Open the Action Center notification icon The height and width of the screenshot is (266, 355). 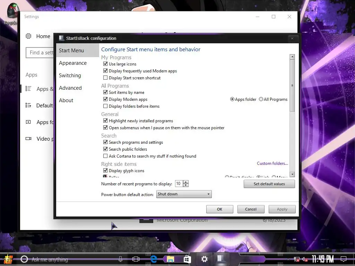tap(344, 259)
